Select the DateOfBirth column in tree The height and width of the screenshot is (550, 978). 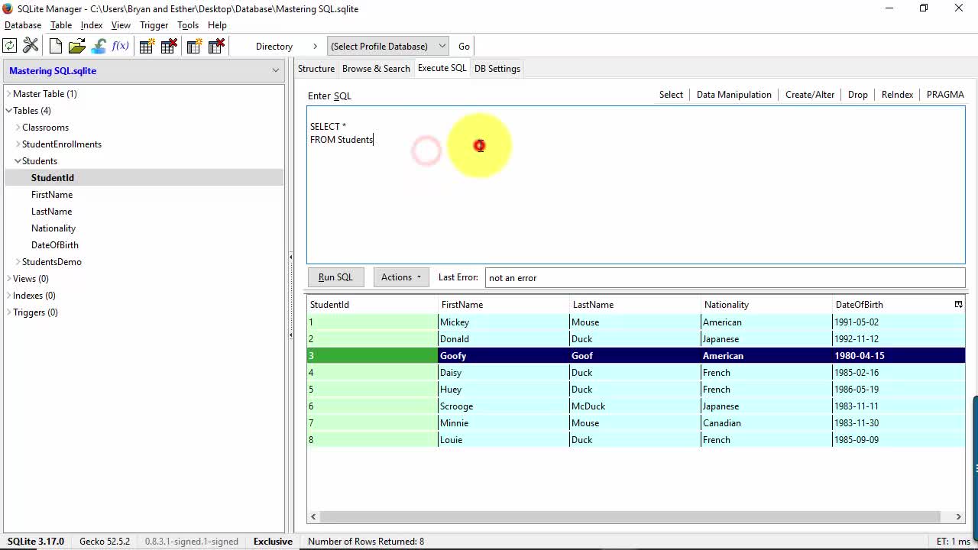click(55, 245)
